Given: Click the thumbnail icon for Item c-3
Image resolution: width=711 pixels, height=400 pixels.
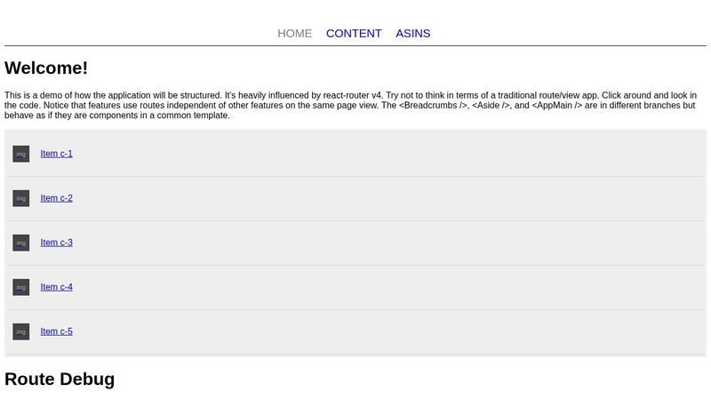Looking at the screenshot, I should point(21,243).
